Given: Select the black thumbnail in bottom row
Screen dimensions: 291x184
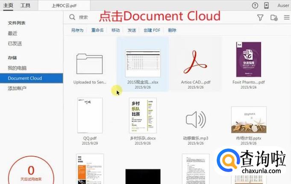Looking at the screenshot, I should coord(143,176).
